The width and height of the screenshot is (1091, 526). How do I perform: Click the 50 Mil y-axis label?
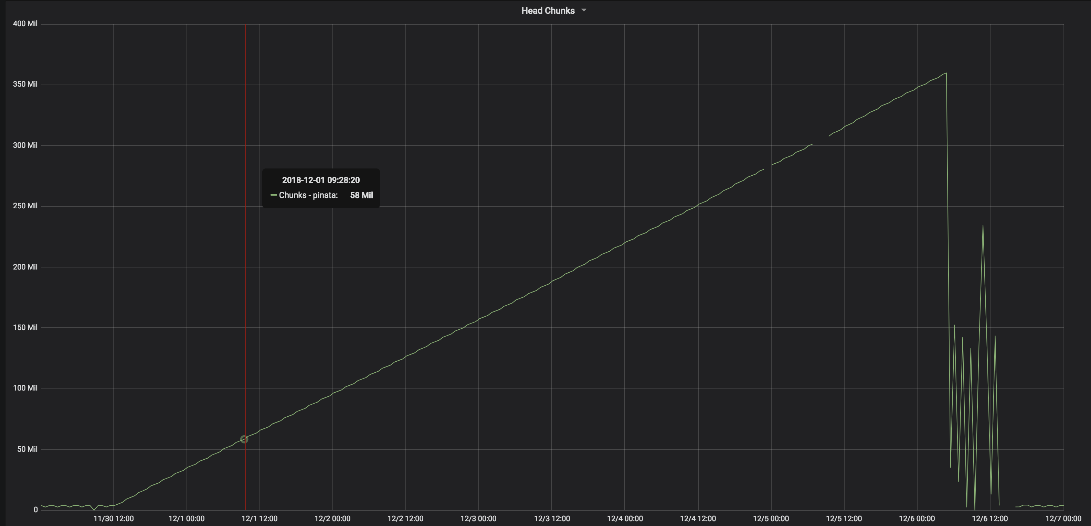[x=27, y=449]
